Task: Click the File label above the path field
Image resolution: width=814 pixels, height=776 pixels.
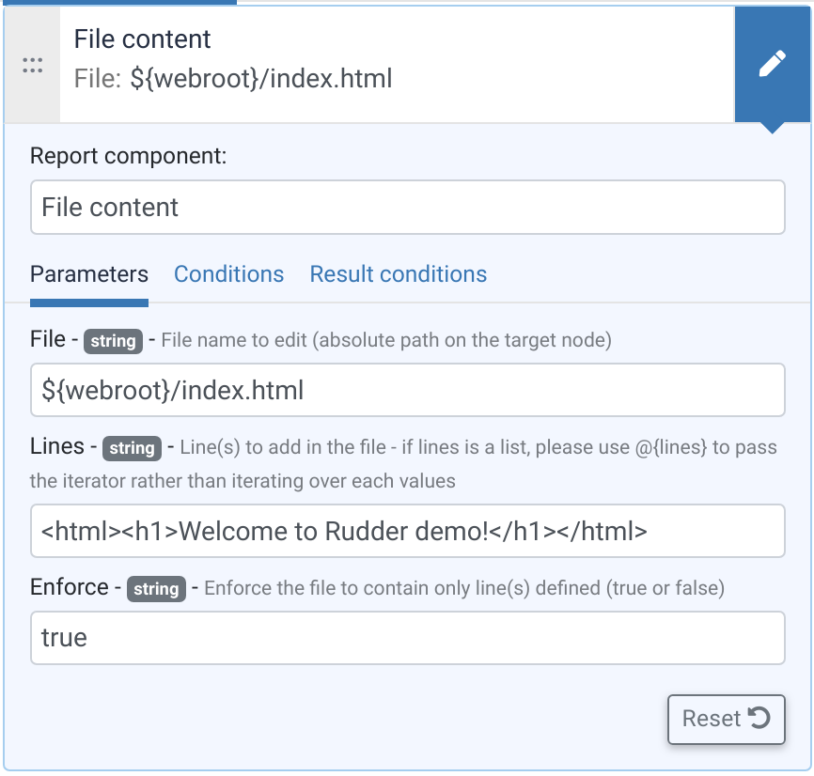Action: click(x=44, y=339)
